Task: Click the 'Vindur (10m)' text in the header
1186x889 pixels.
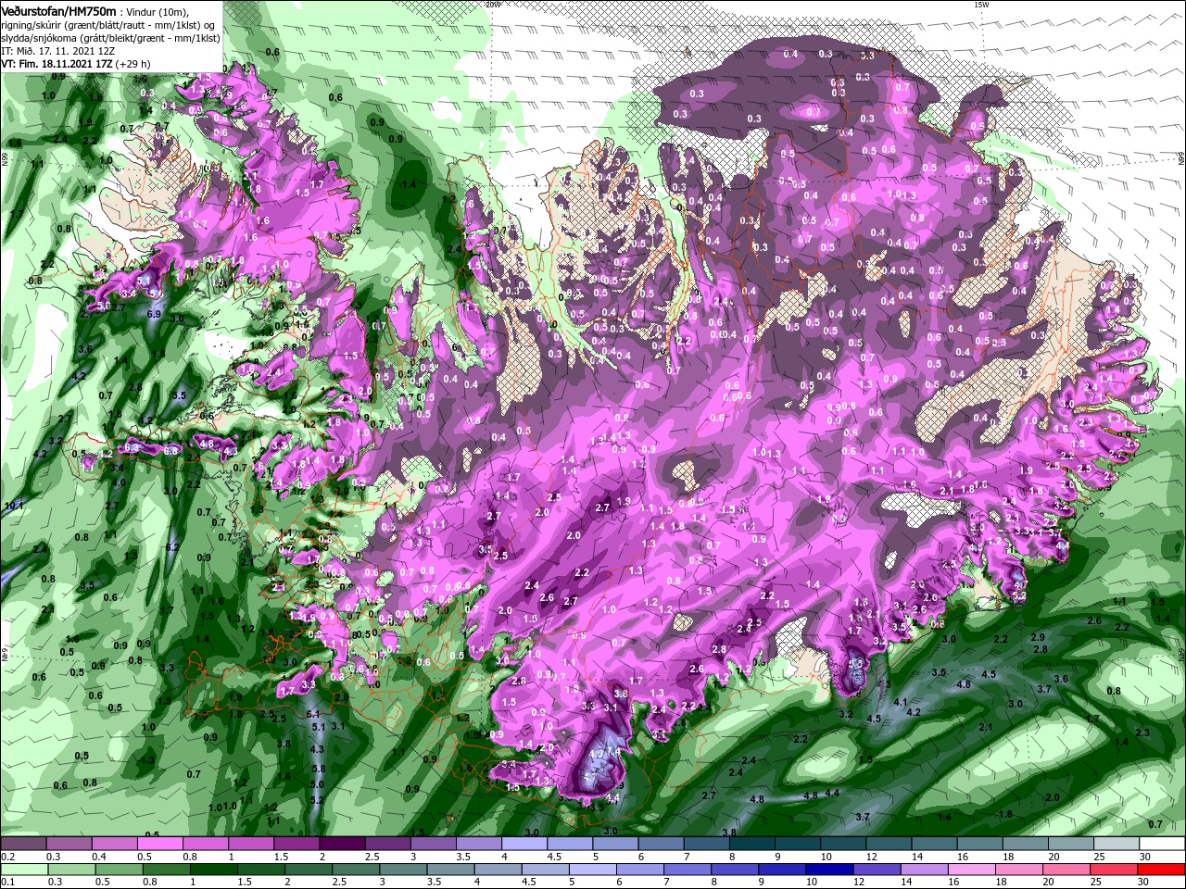Action: pyautogui.click(x=158, y=11)
